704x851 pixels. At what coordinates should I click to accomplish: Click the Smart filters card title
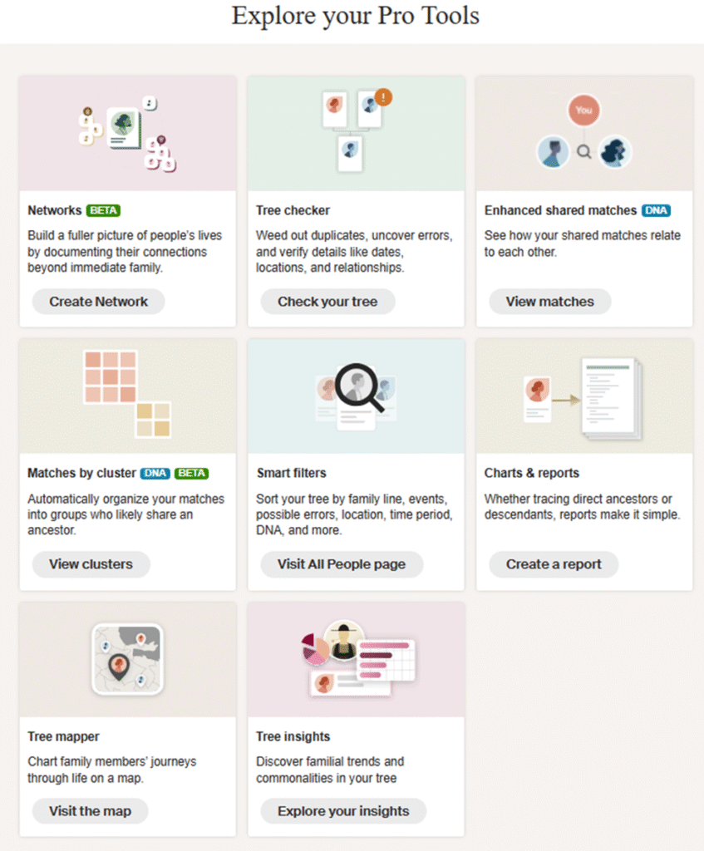[x=291, y=473]
